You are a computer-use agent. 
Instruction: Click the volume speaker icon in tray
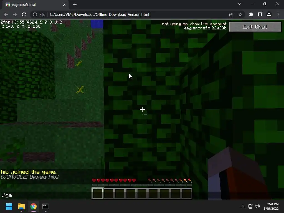pyautogui.click(x=257, y=206)
